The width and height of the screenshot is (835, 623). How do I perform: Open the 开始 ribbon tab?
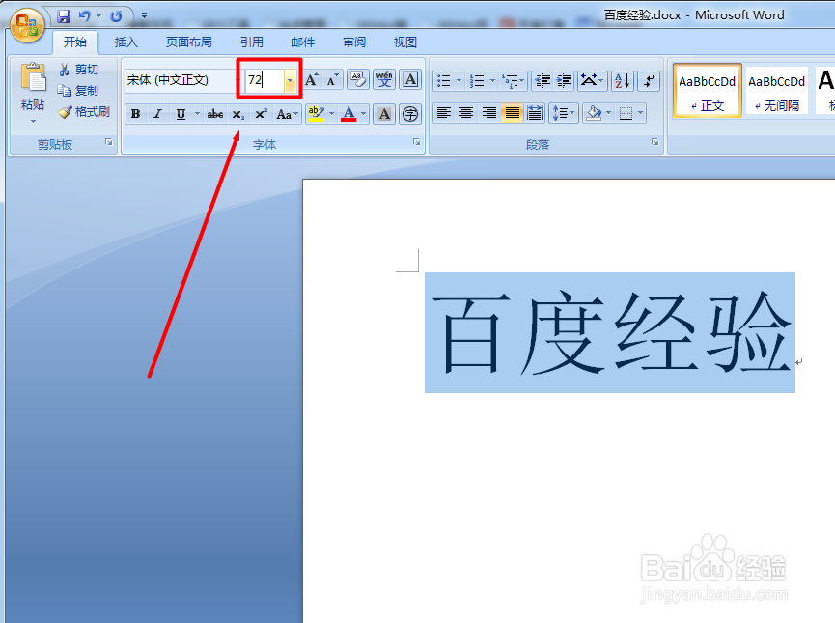(75, 42)
